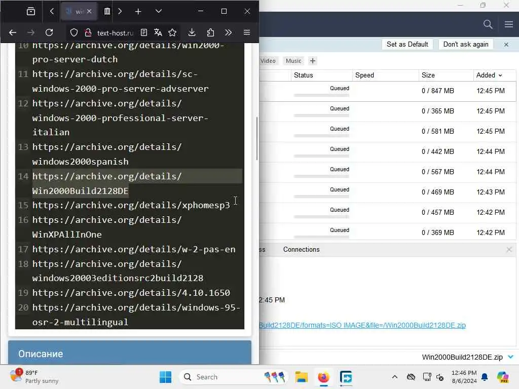Open the Connections tab in details panel
Image resolution: width=519 pixels, height=389 pixels.
pyautogui.click(x=301, y=249)
